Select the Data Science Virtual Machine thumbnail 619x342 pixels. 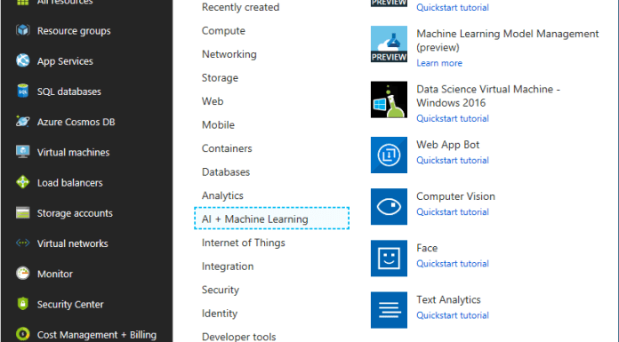click(389, 99)
